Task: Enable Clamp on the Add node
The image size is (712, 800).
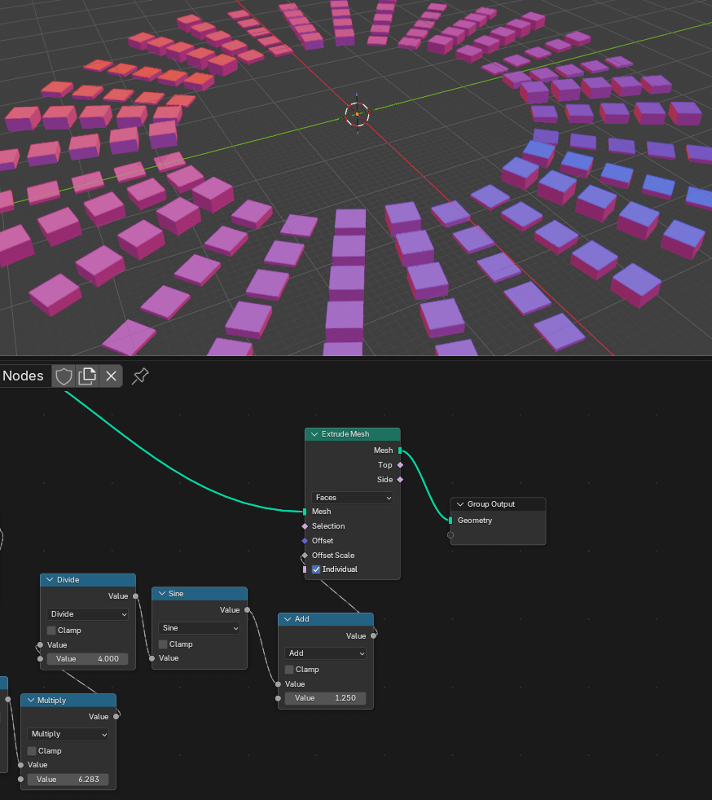Action: click(289, 670)
